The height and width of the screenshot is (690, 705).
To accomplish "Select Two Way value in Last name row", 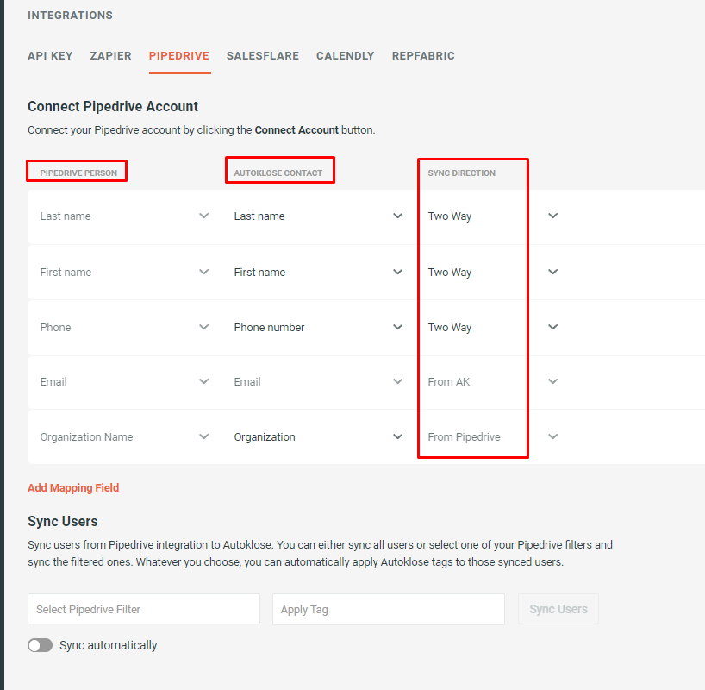I will [450, 216].
